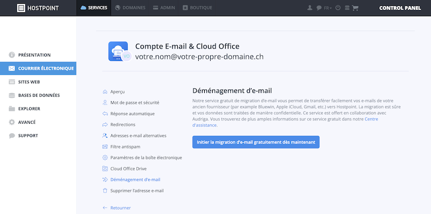The height and width of the screenshot is (214, 431).
Task: Click Initier la migration d'e-mail gratuitement button
Action: pyautogui.click(x=256, y=142)
